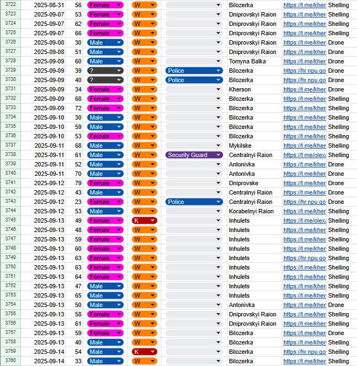Open the red K status dropdown in row 3745
This screenshot has height=366, width=357.
[144, 220]
